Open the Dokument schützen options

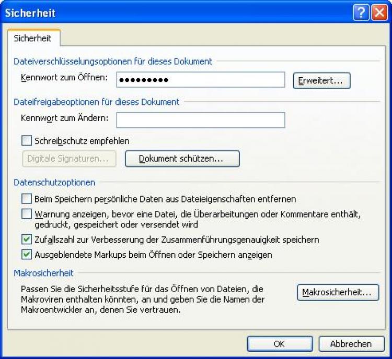pos(182,159)
